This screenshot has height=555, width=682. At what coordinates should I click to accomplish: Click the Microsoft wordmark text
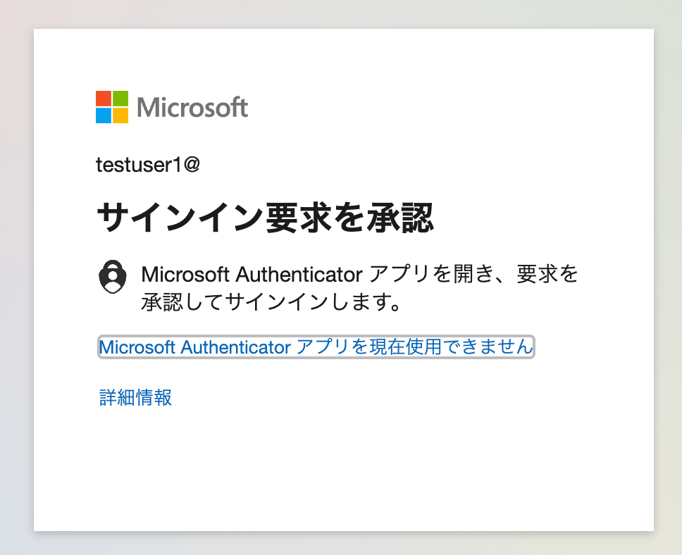[x=194, y=107]
